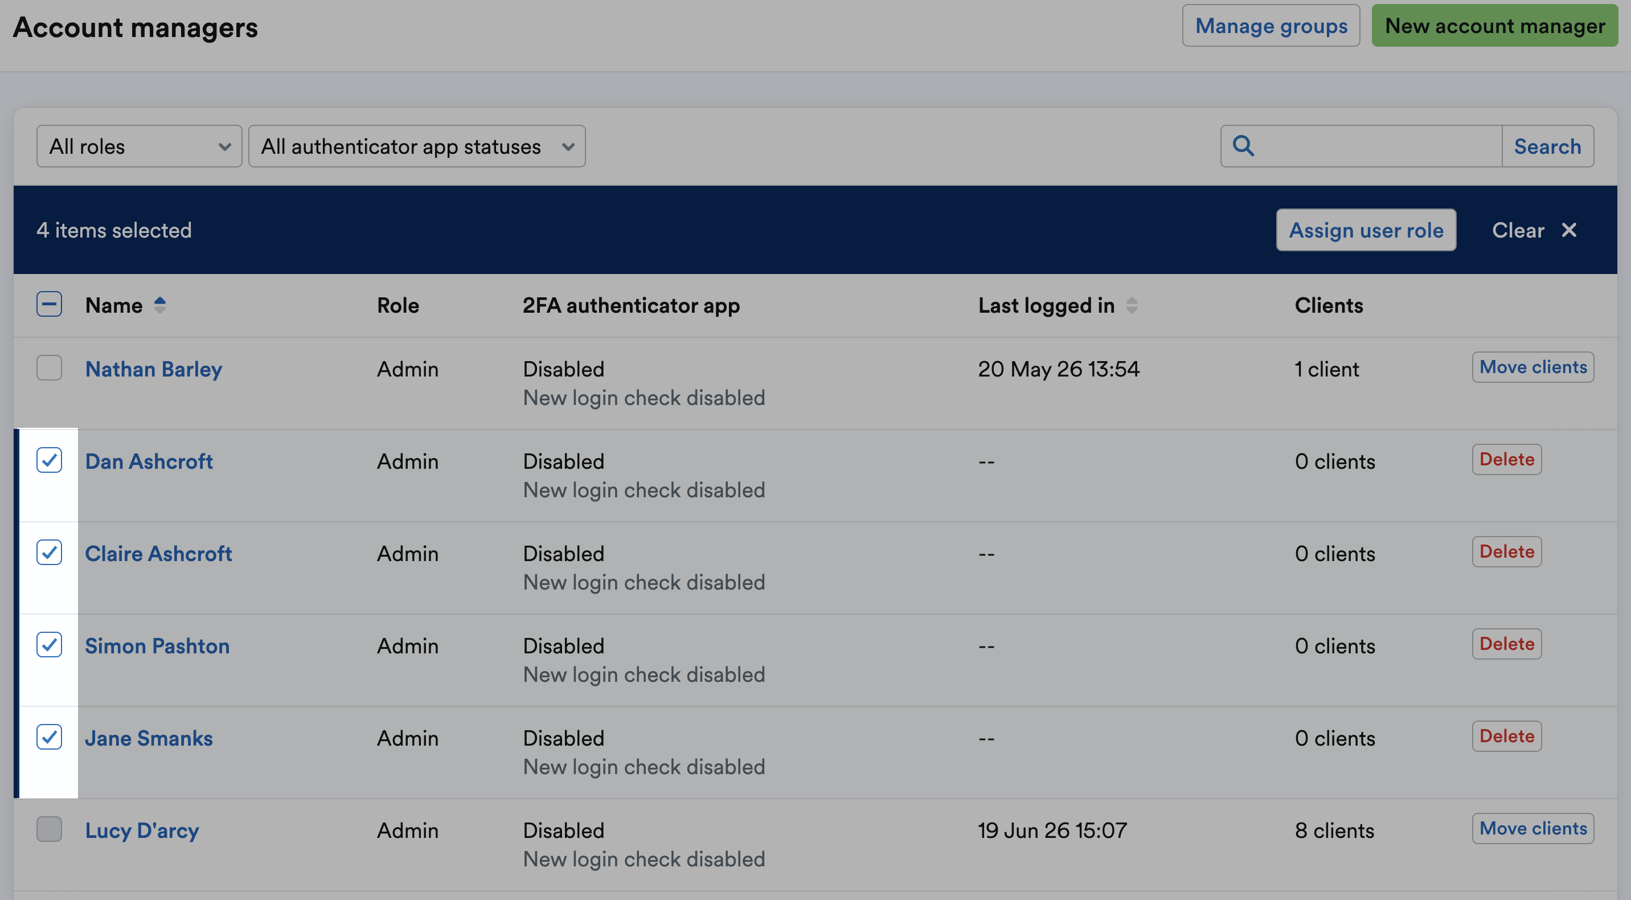Check the Lucy D'arcy row checkbox
Image resolution: width=1631 pixels, height=900 pixels.
tap(49, 829)
